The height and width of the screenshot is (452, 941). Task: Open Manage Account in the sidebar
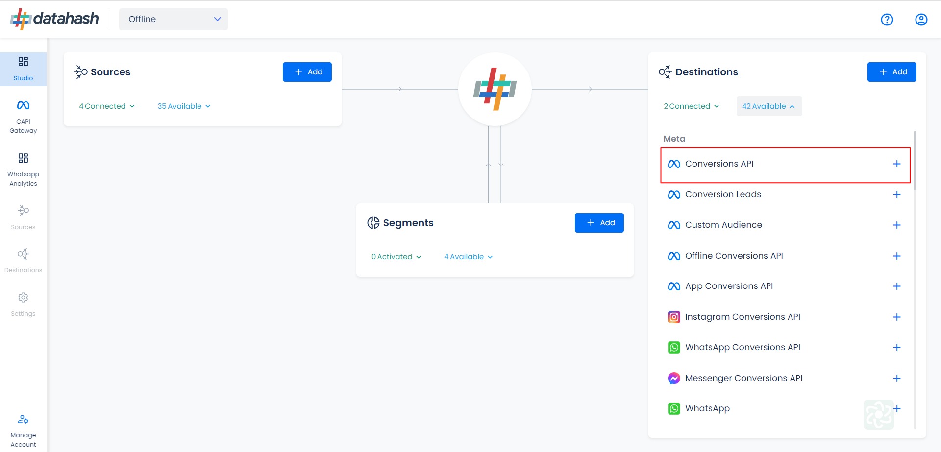[23, 431]
